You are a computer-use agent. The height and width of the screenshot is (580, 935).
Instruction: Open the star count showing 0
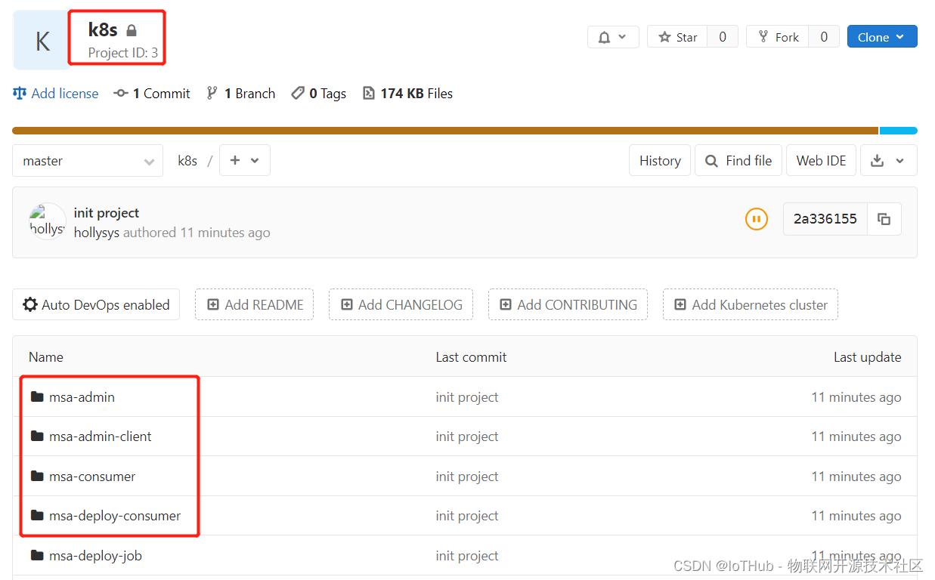tap(723, 37)
